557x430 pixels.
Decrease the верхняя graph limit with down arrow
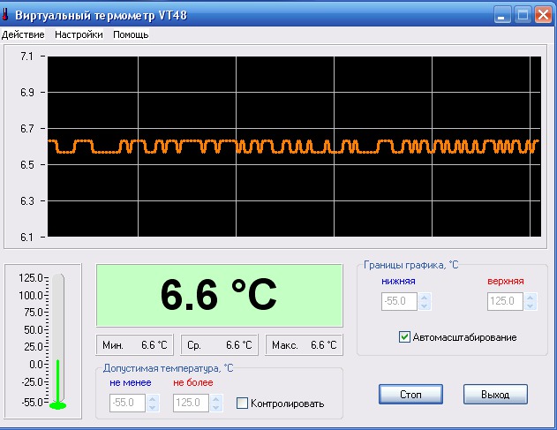click(x=530, y=306)
